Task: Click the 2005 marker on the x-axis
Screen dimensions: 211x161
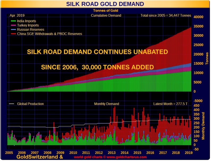Action: pyautogui.click(x=10, y=153)
